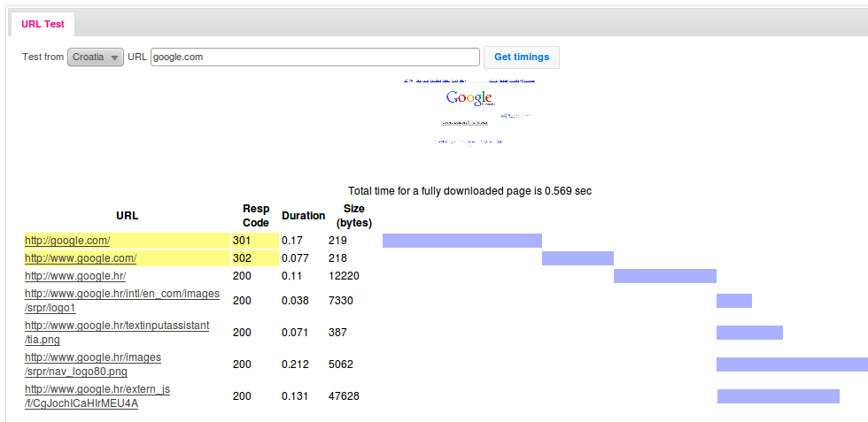Open the textinputassistant/tia.png link

117,332
